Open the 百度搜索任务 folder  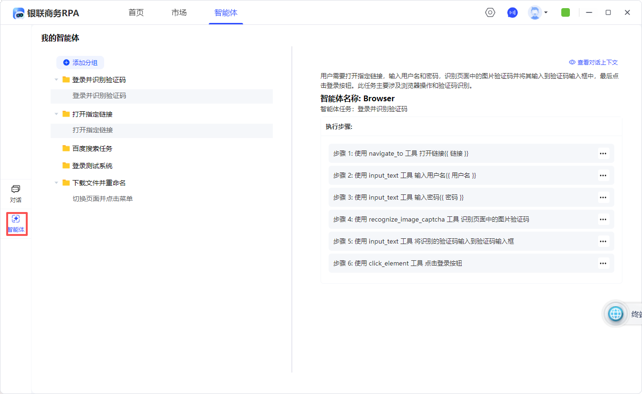point(92,149)
